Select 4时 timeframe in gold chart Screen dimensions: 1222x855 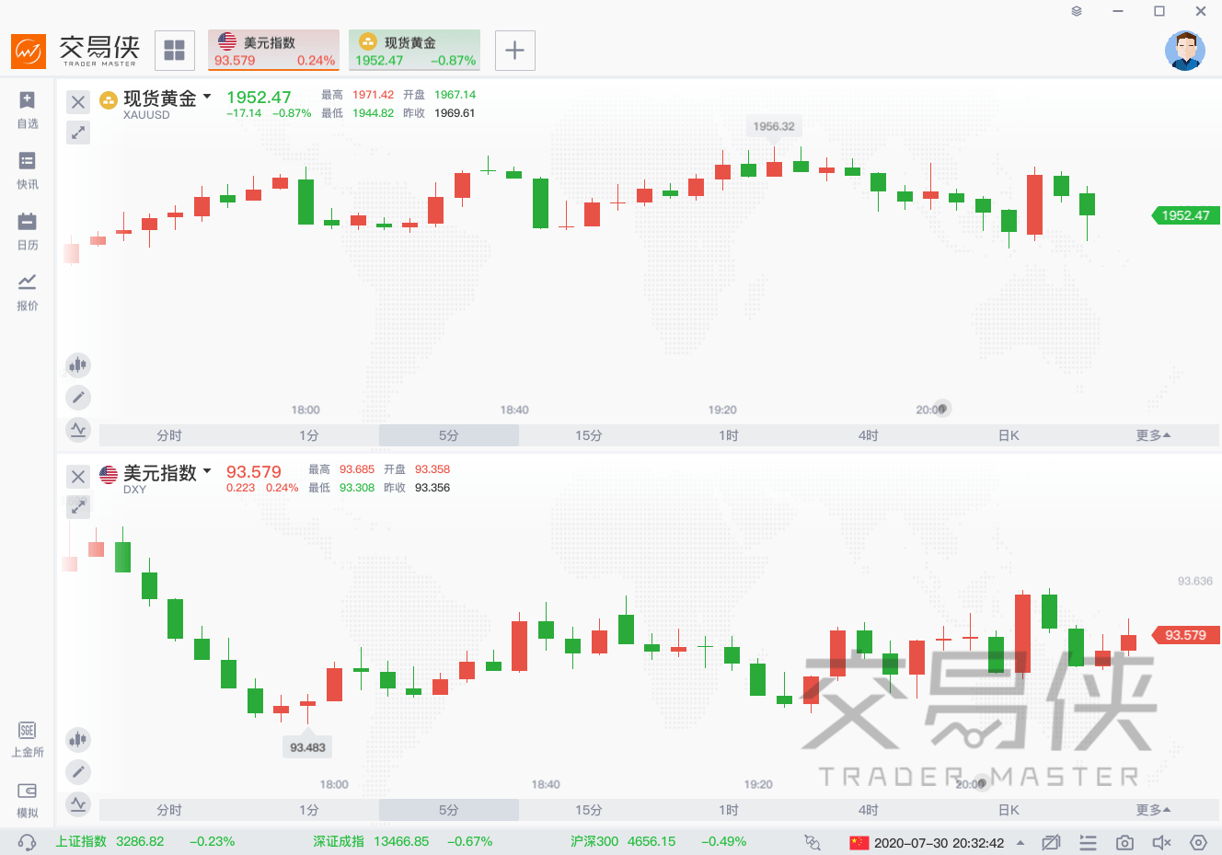tap(869, 435)
